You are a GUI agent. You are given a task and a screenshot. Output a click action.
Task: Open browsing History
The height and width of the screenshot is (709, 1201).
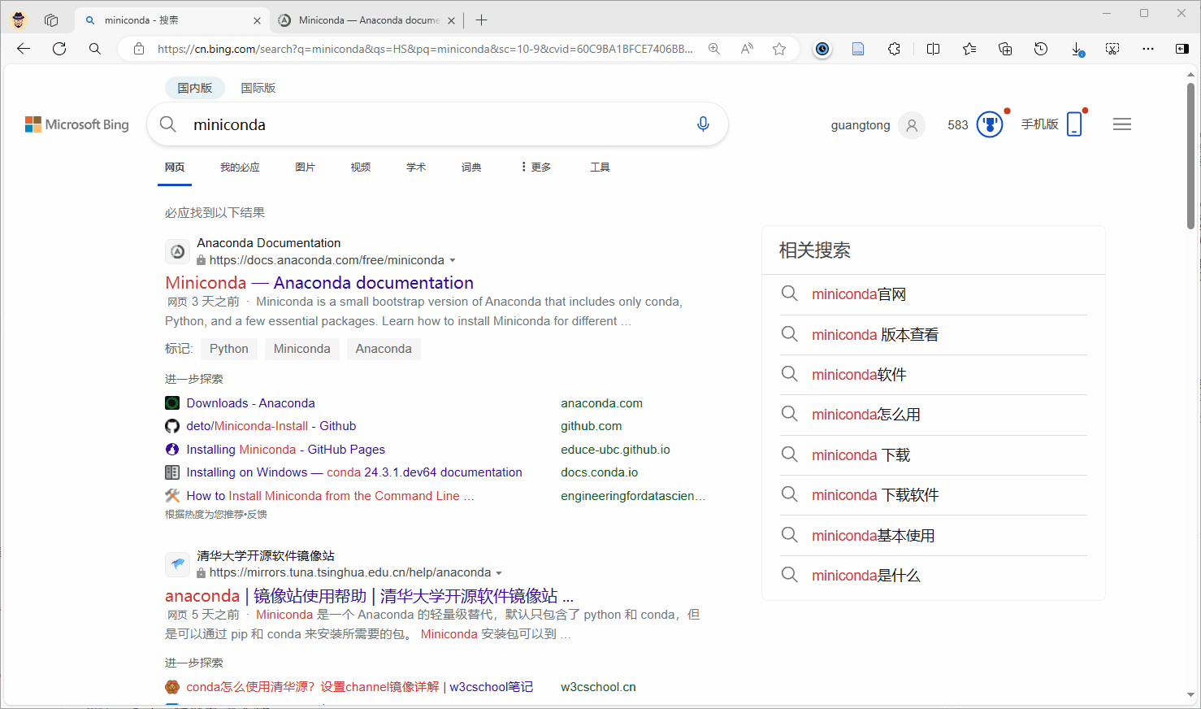click(1041, 49)
